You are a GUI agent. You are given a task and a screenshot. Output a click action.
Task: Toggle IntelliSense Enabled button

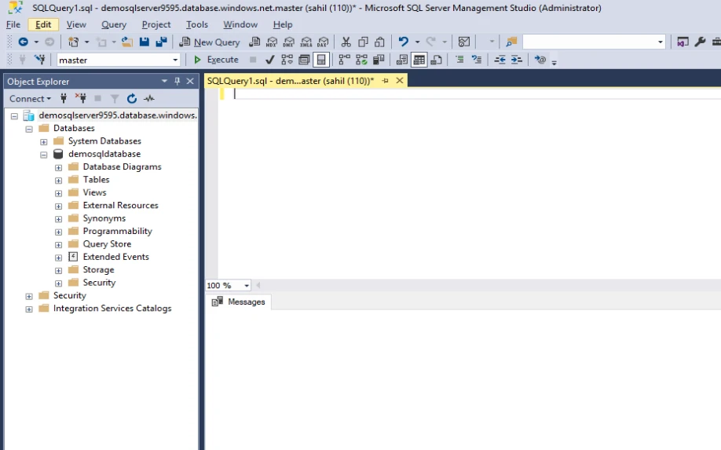click(321, 60)
